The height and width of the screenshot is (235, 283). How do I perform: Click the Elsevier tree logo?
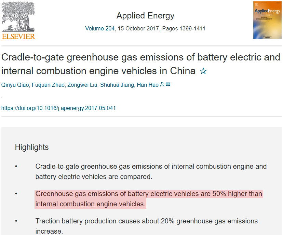pos(18,16)
